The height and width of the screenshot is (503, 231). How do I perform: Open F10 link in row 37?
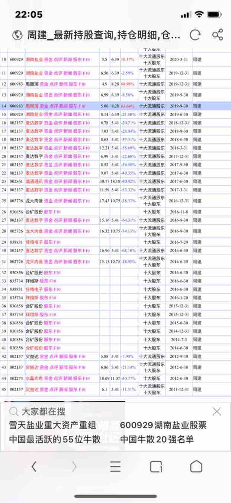pos(53,314)
